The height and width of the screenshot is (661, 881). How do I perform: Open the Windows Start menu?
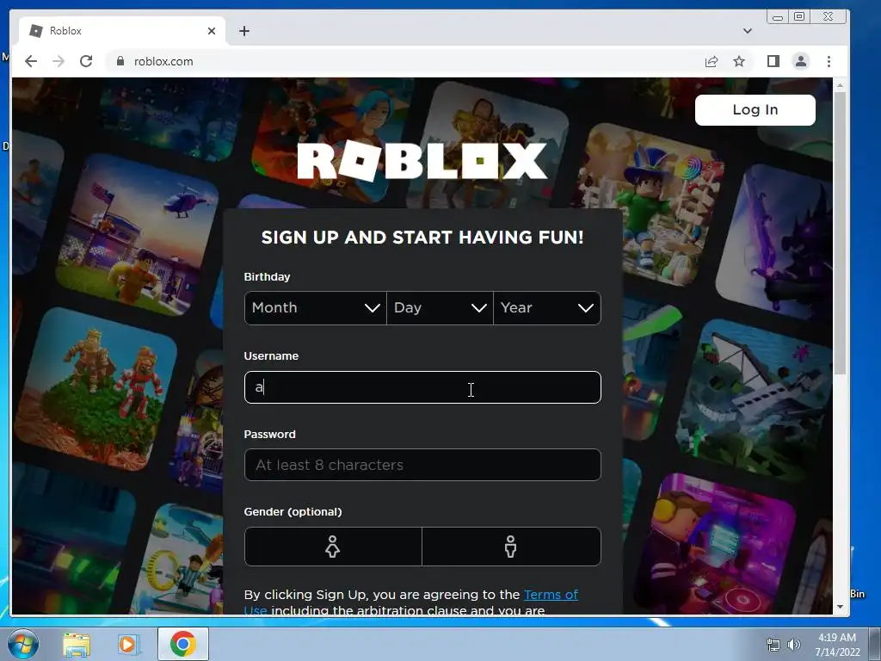point(23,644)
